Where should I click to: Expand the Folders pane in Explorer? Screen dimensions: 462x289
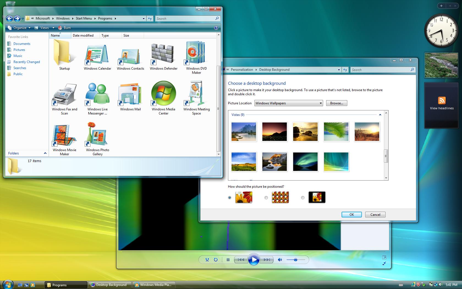45,153
